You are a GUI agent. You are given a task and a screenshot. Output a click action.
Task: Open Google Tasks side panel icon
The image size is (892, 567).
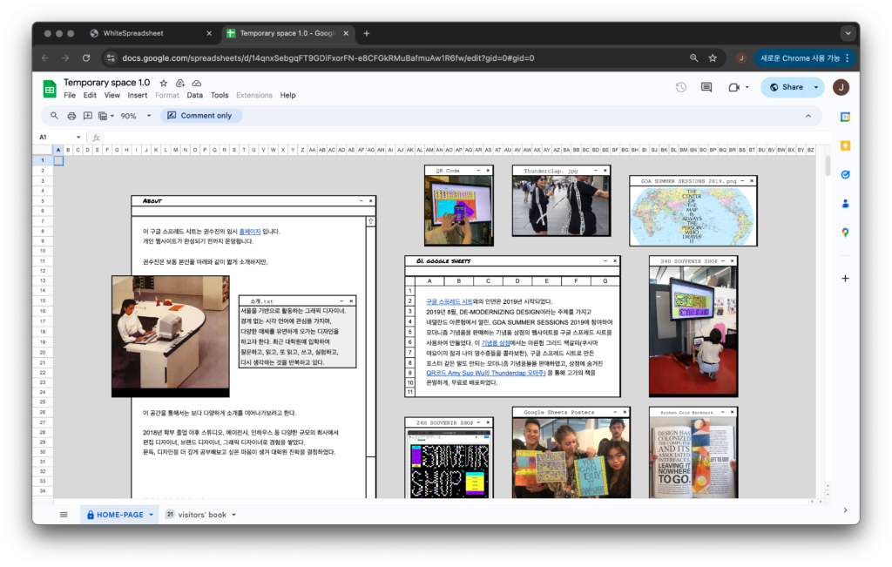pos(845,174)
